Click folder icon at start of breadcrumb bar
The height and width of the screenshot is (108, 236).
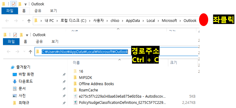click(x=36, y=20)
